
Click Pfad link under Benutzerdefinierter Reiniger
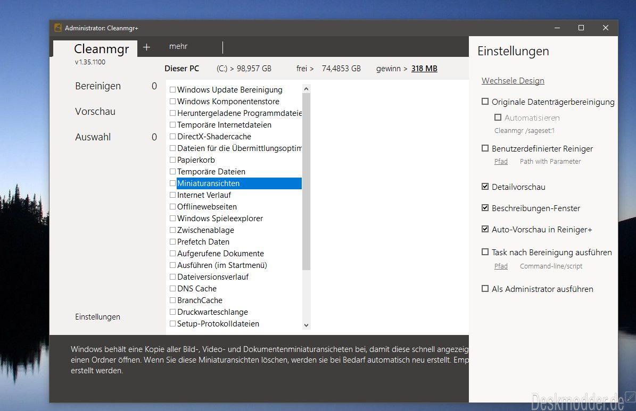(501, 161)
